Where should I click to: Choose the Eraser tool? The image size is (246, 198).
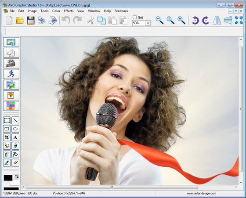tap(15, 163)
